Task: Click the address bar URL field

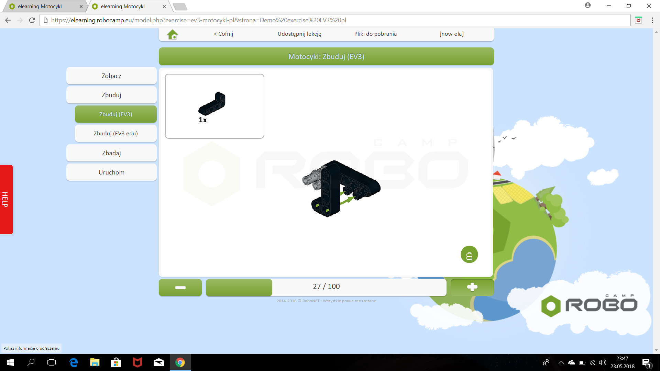Action: [335, 20]
